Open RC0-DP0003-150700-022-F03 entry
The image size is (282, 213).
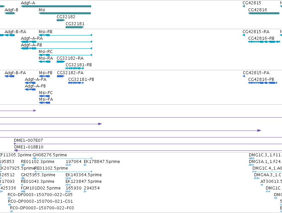point(42,208)
